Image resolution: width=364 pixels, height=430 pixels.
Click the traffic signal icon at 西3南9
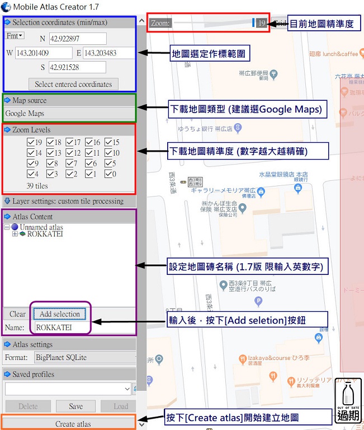183,182
